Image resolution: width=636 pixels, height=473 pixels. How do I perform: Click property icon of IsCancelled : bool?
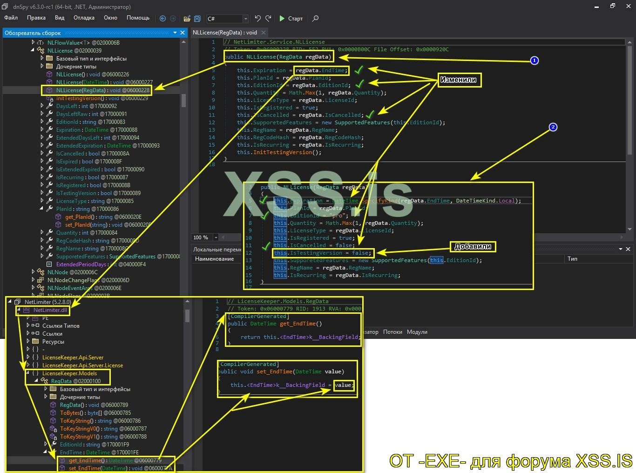(x=50, y=154)
